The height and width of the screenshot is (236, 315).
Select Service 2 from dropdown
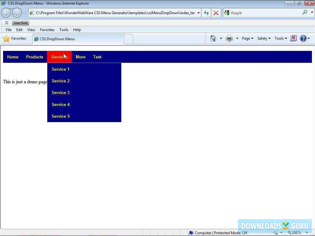(x=84, y=81)
